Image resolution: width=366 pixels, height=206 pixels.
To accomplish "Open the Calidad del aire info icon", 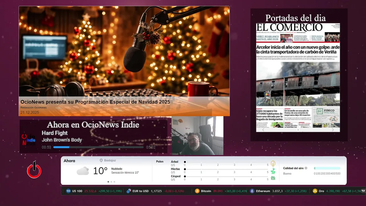I will [x=306, y=168].
